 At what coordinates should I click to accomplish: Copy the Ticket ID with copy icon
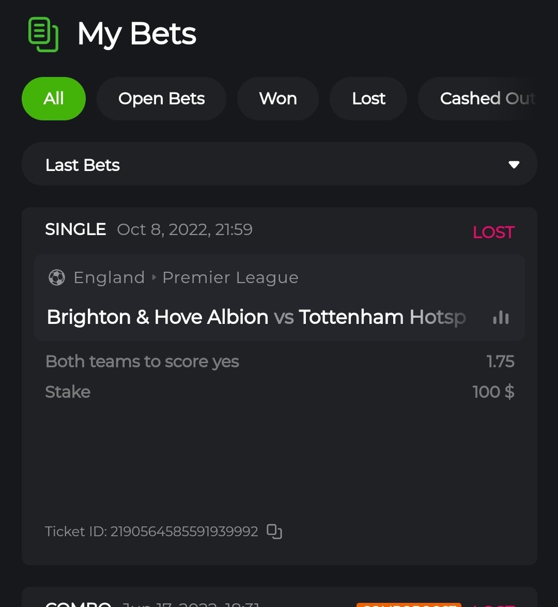[274, 532]
